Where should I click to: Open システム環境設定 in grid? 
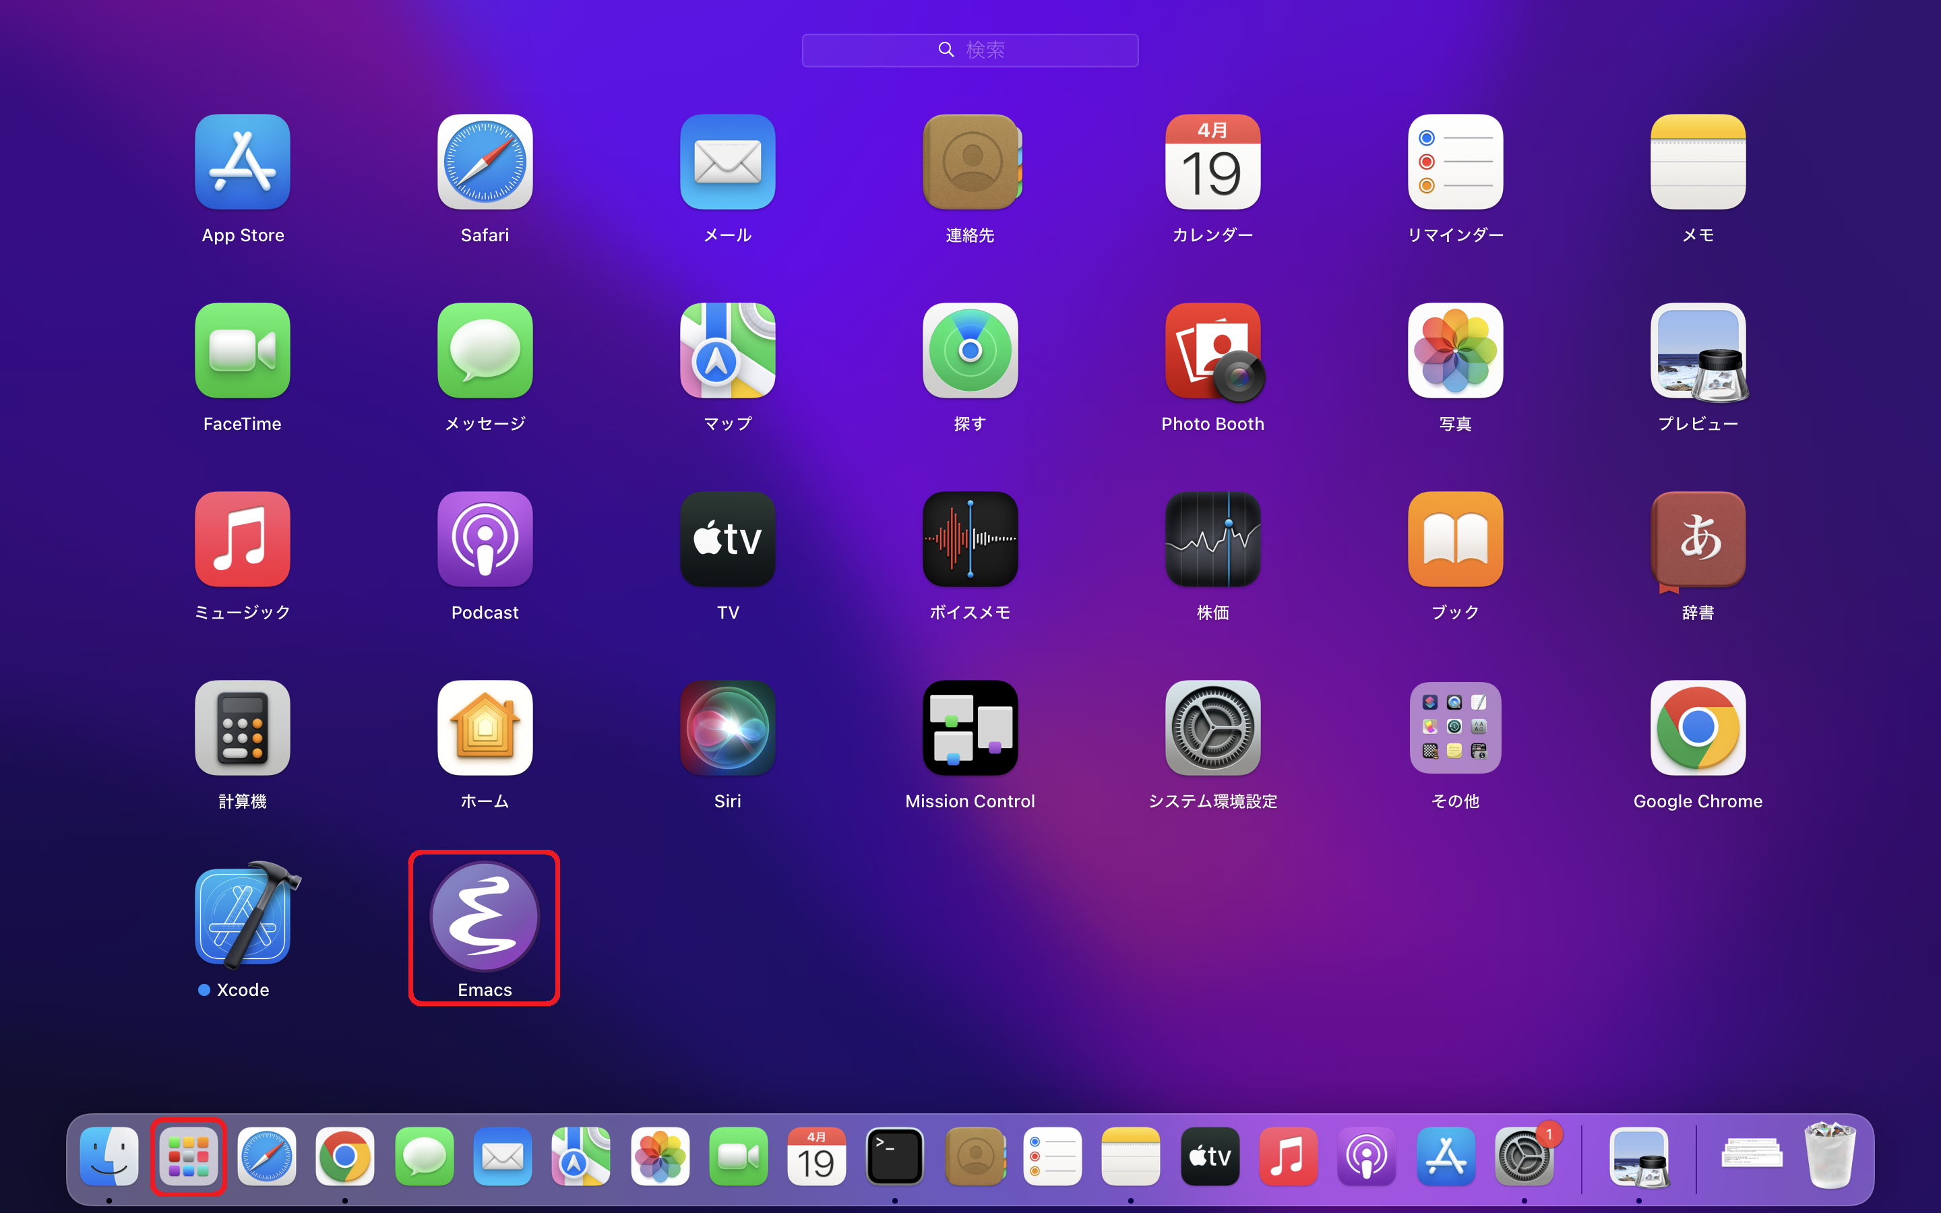click(x=1212, y=728)
